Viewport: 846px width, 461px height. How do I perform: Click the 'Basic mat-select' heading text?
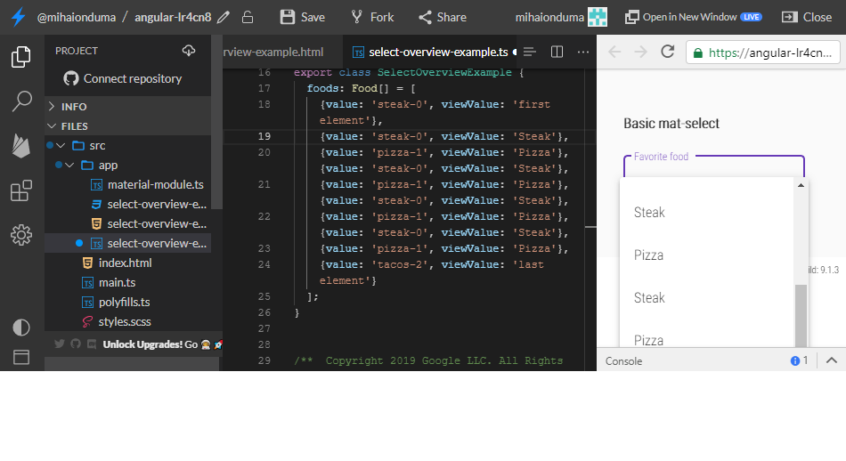671,124
